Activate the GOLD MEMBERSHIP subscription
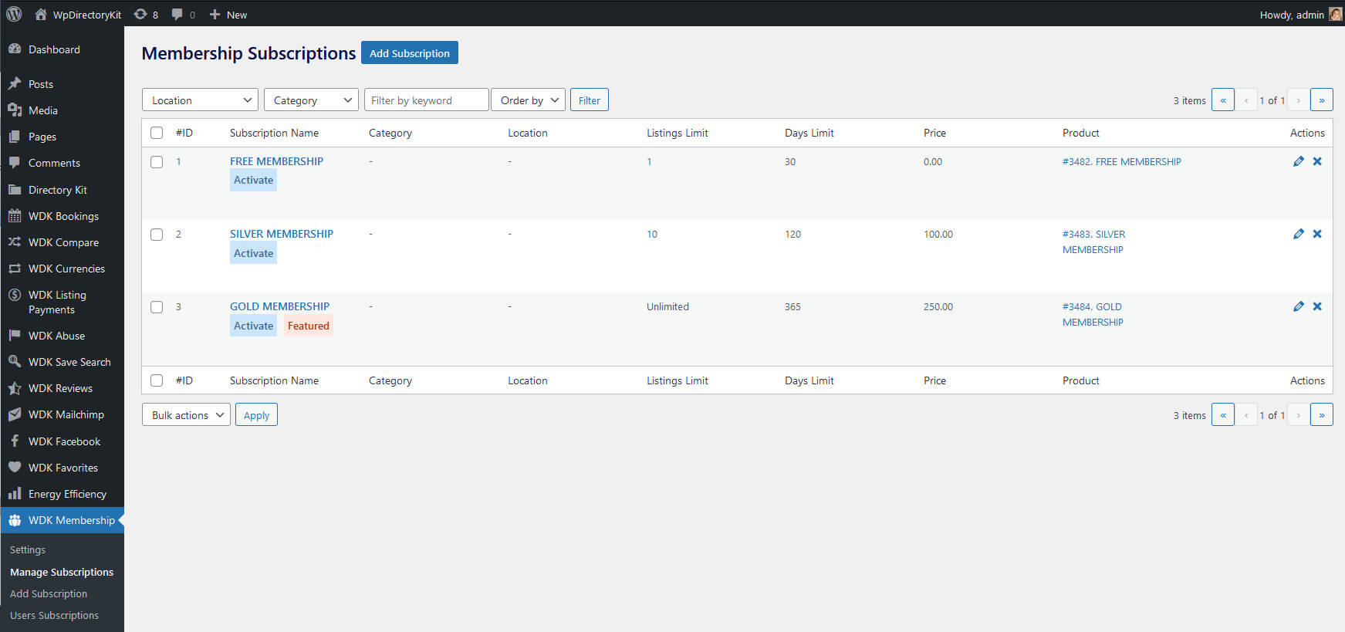This screenshot has width=1345, height=632. (x=253, y=326)
